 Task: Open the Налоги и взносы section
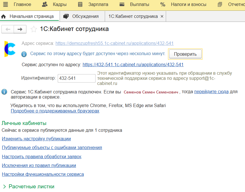189,4
